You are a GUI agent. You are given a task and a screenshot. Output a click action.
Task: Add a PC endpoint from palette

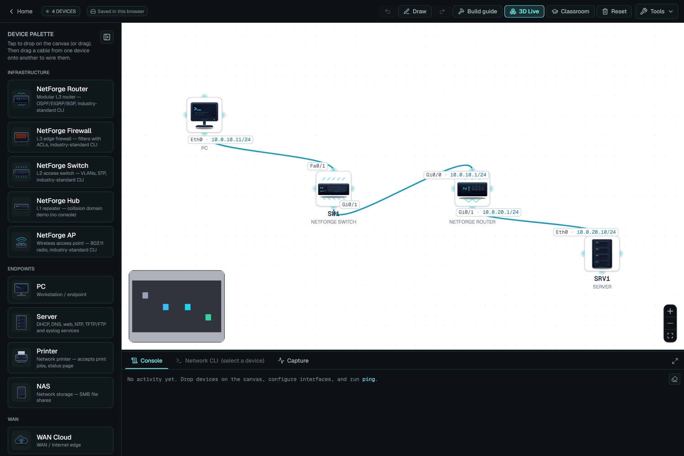pos(60,290)
